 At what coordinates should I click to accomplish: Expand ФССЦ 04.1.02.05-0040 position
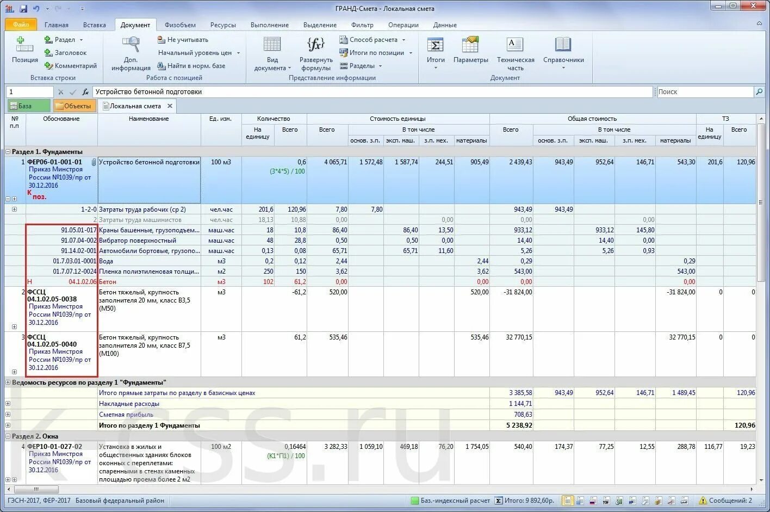[x=15, y=372]
